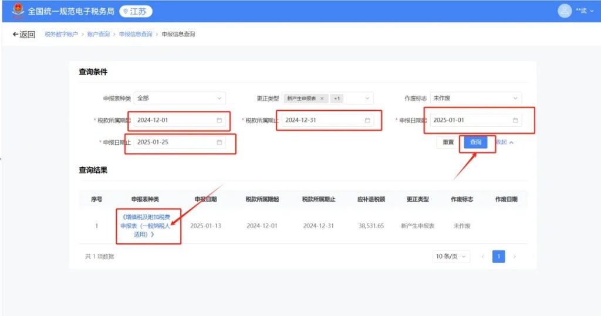Collapse query conditions with 收起
601x316 pixels.
tap(504, 142)
